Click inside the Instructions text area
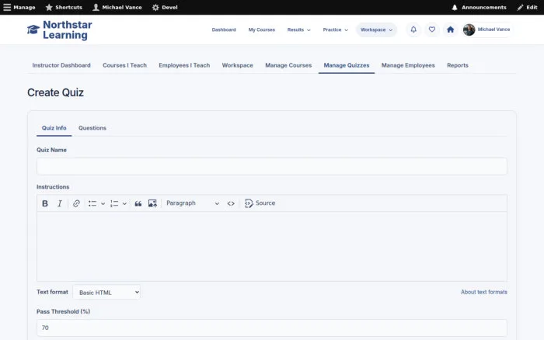 pyautogui.click(x=272, y=246)
